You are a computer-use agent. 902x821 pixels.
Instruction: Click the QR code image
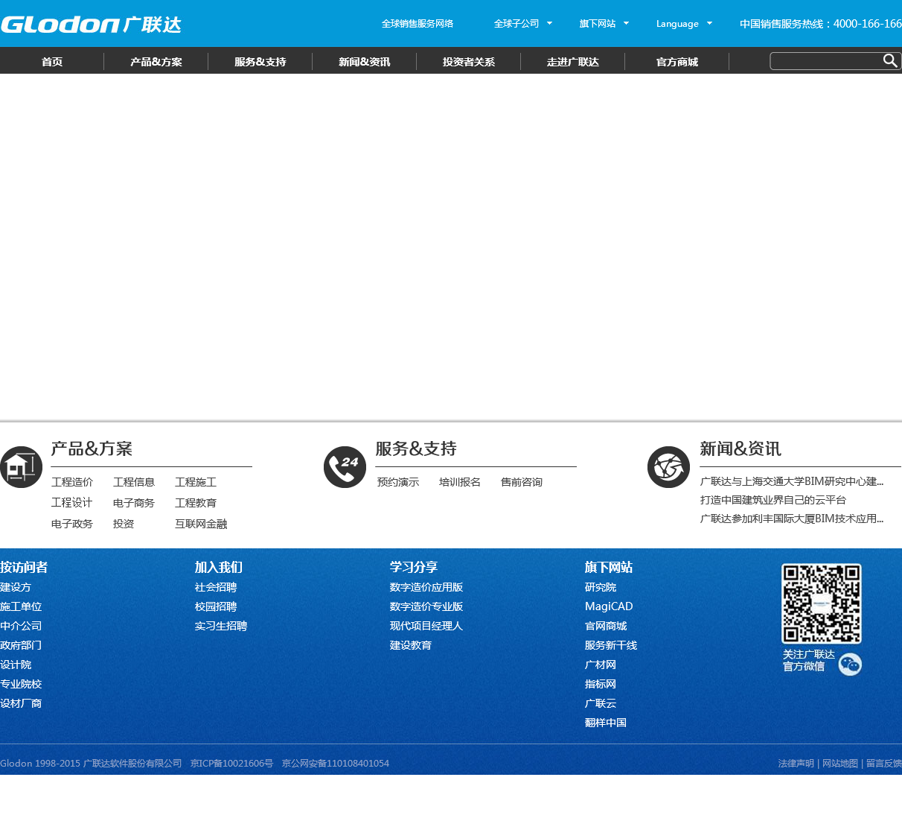[822, 603]
